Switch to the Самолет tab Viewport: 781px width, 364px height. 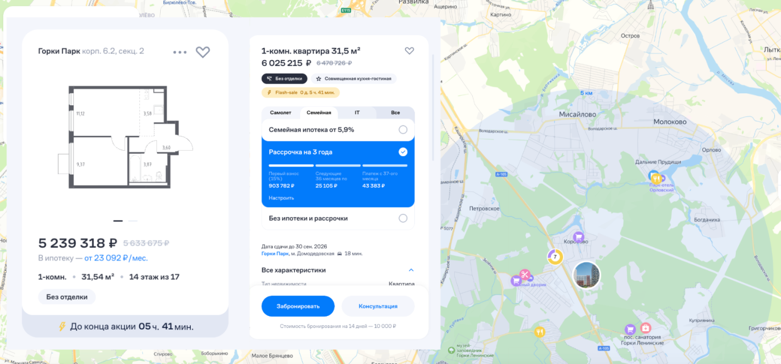pyautogui.click(x=281, y=112)
